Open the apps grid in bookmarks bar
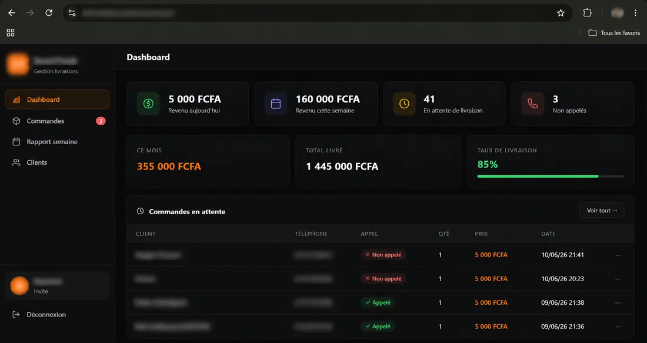 [11, 32]
